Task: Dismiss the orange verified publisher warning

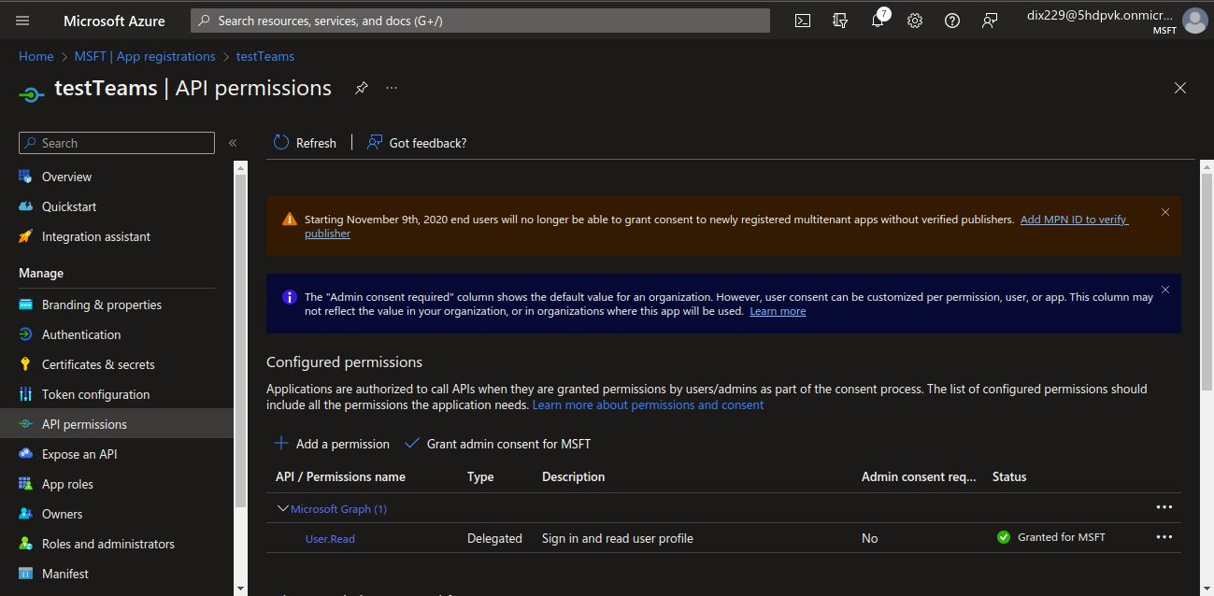Action: coord(1165,212)
